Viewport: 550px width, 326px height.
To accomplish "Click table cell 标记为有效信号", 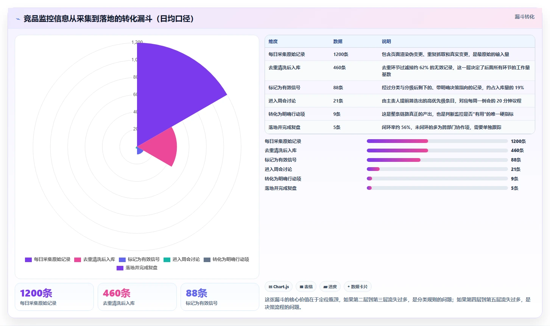I will pos(284,88).
